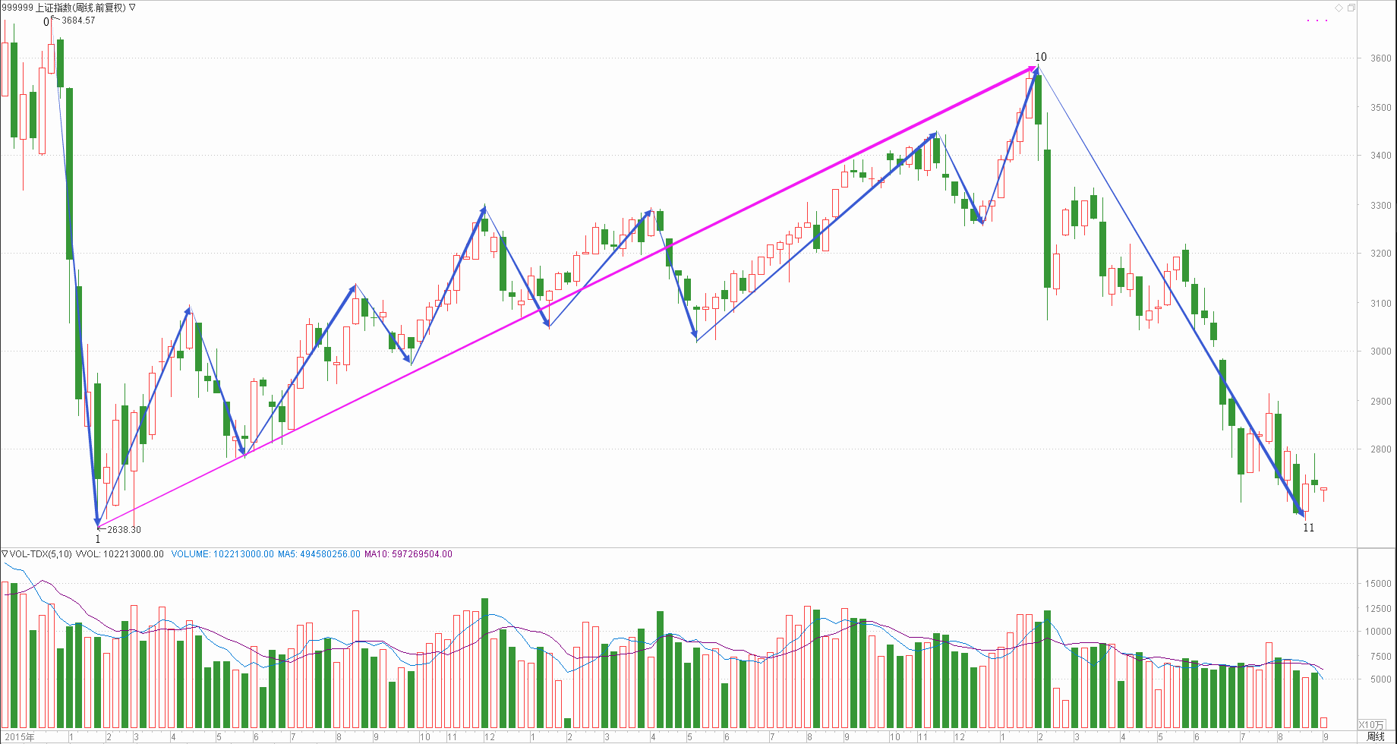Click the X10万 volume unit box
The image size is (1397, 744).
[x=1370, y=725]
